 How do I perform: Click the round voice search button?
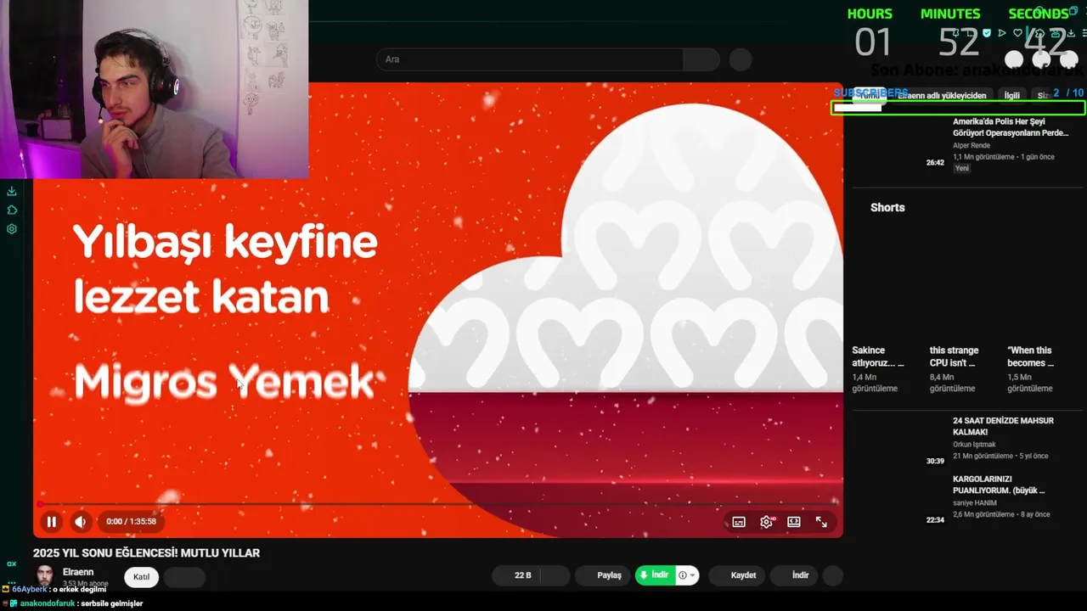coord(741,59)
